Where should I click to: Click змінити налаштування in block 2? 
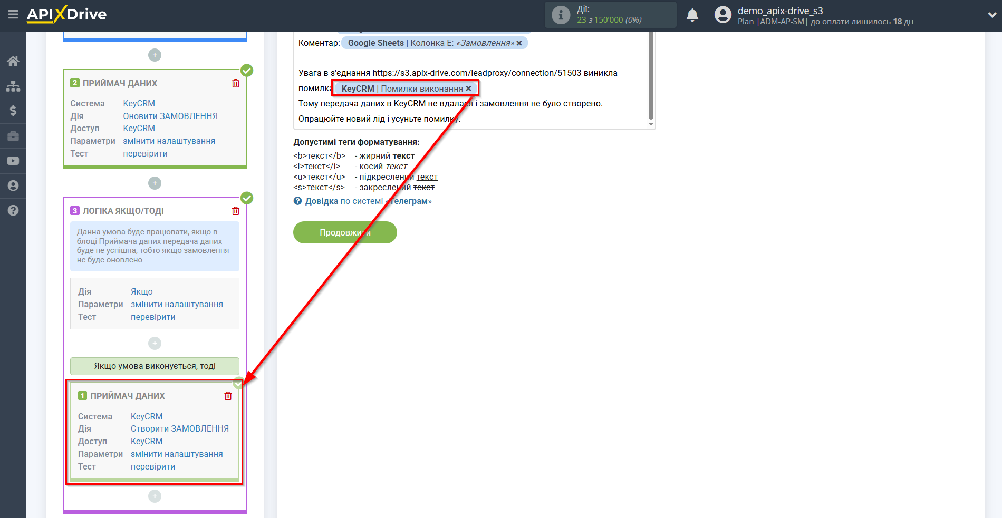(x=169, y=141)
